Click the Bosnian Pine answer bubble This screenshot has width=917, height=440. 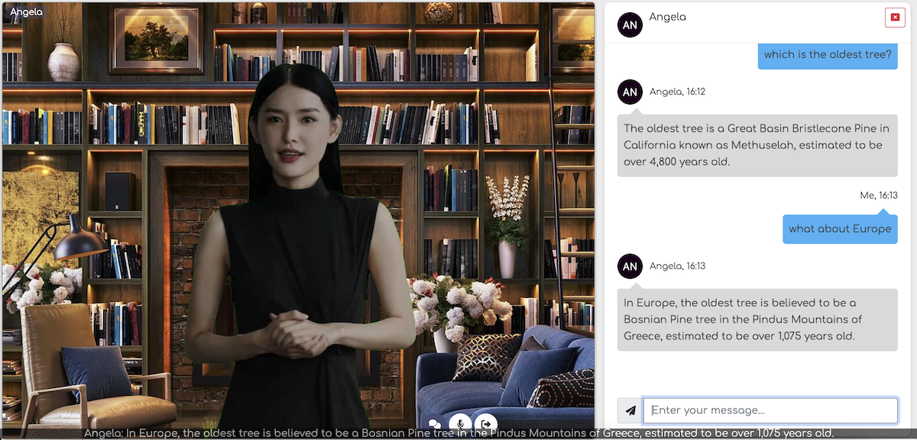(x=757, y=319)
